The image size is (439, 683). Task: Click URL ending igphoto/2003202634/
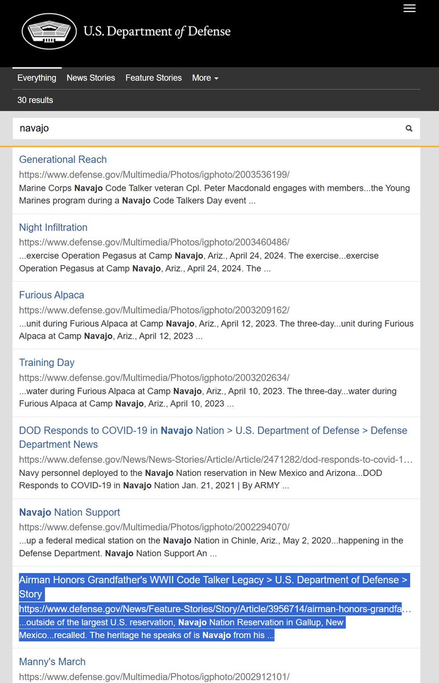pos(154,378)
